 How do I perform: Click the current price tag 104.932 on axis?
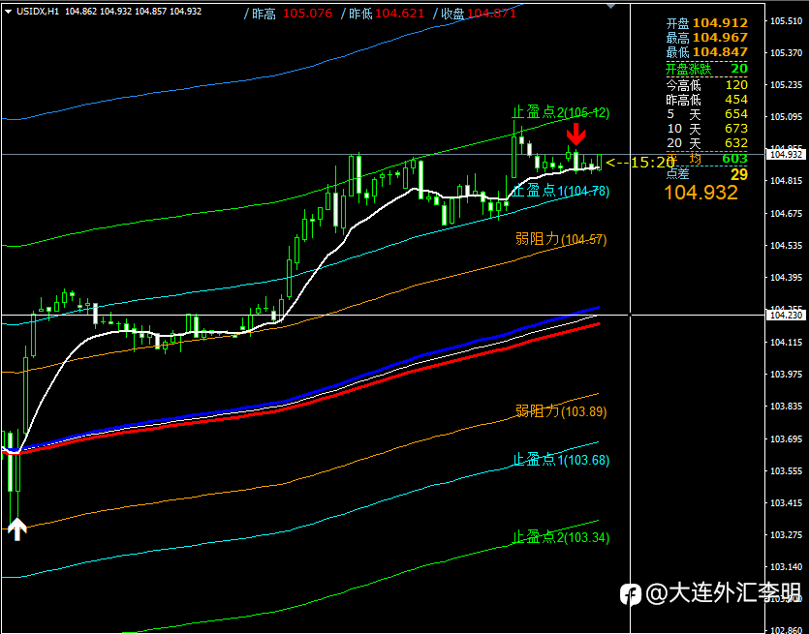pos(787,154)
